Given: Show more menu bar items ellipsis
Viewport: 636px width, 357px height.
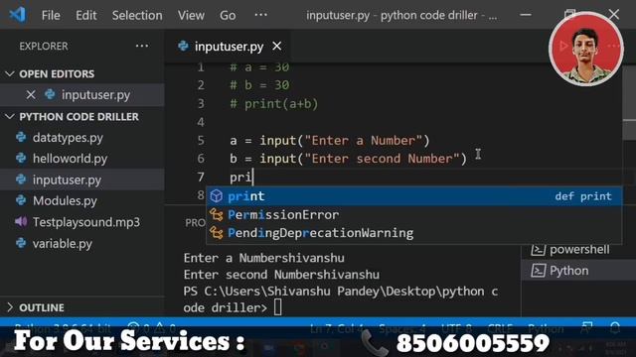Looking at the screenshot, I should (260, 15).
